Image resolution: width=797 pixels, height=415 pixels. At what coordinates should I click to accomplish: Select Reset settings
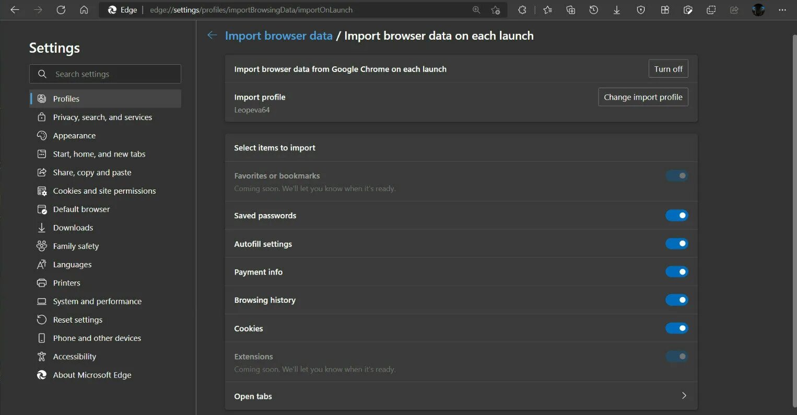106,319
